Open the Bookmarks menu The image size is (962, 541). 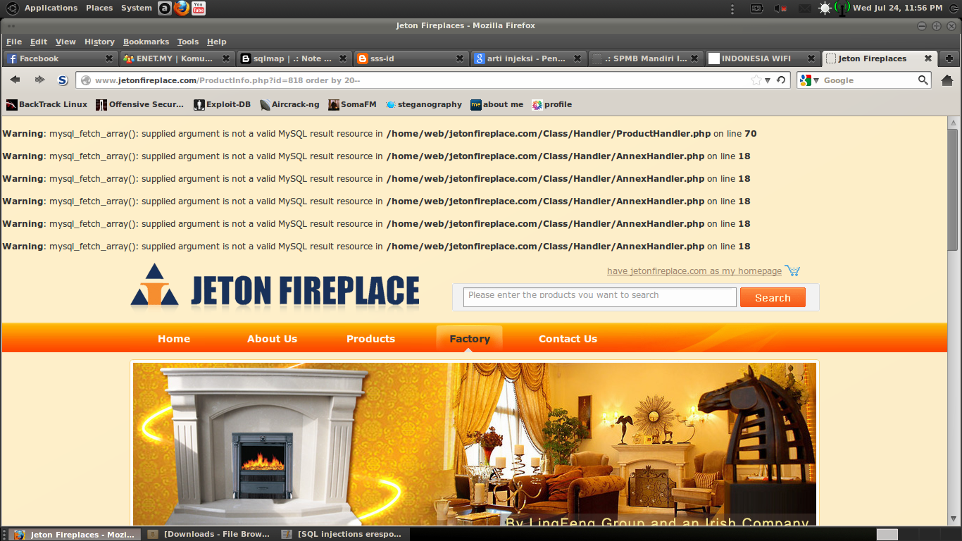(x=145, y=42)
